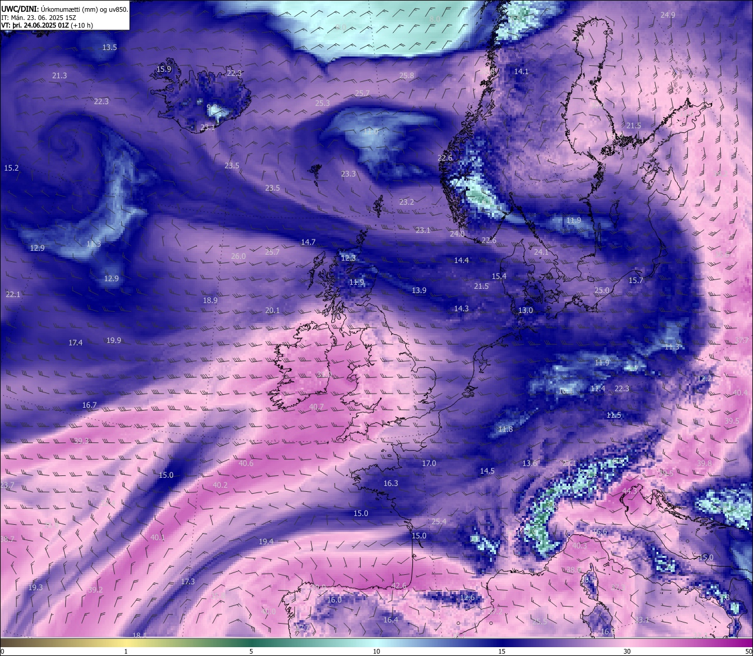Screen dimensions: 753x656
Task: Select the 16.0 value over northern Spain
Action: pyautogui.click(x=334, y=600)
